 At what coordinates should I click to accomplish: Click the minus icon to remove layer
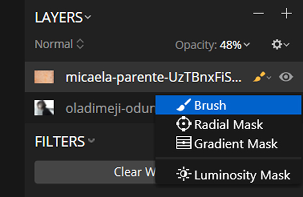259,14
